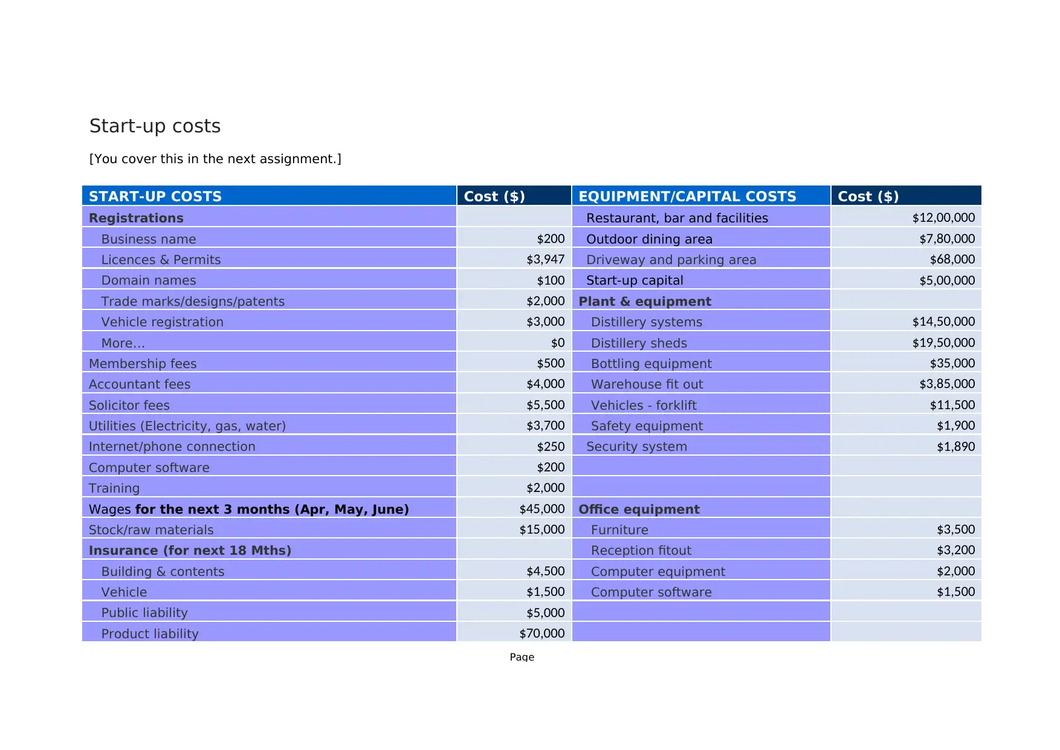1060x750 pixels.
Task: Click Insurance (for next 18 Mths) heading
Action: pyautogui.click(x=190, y=551)
